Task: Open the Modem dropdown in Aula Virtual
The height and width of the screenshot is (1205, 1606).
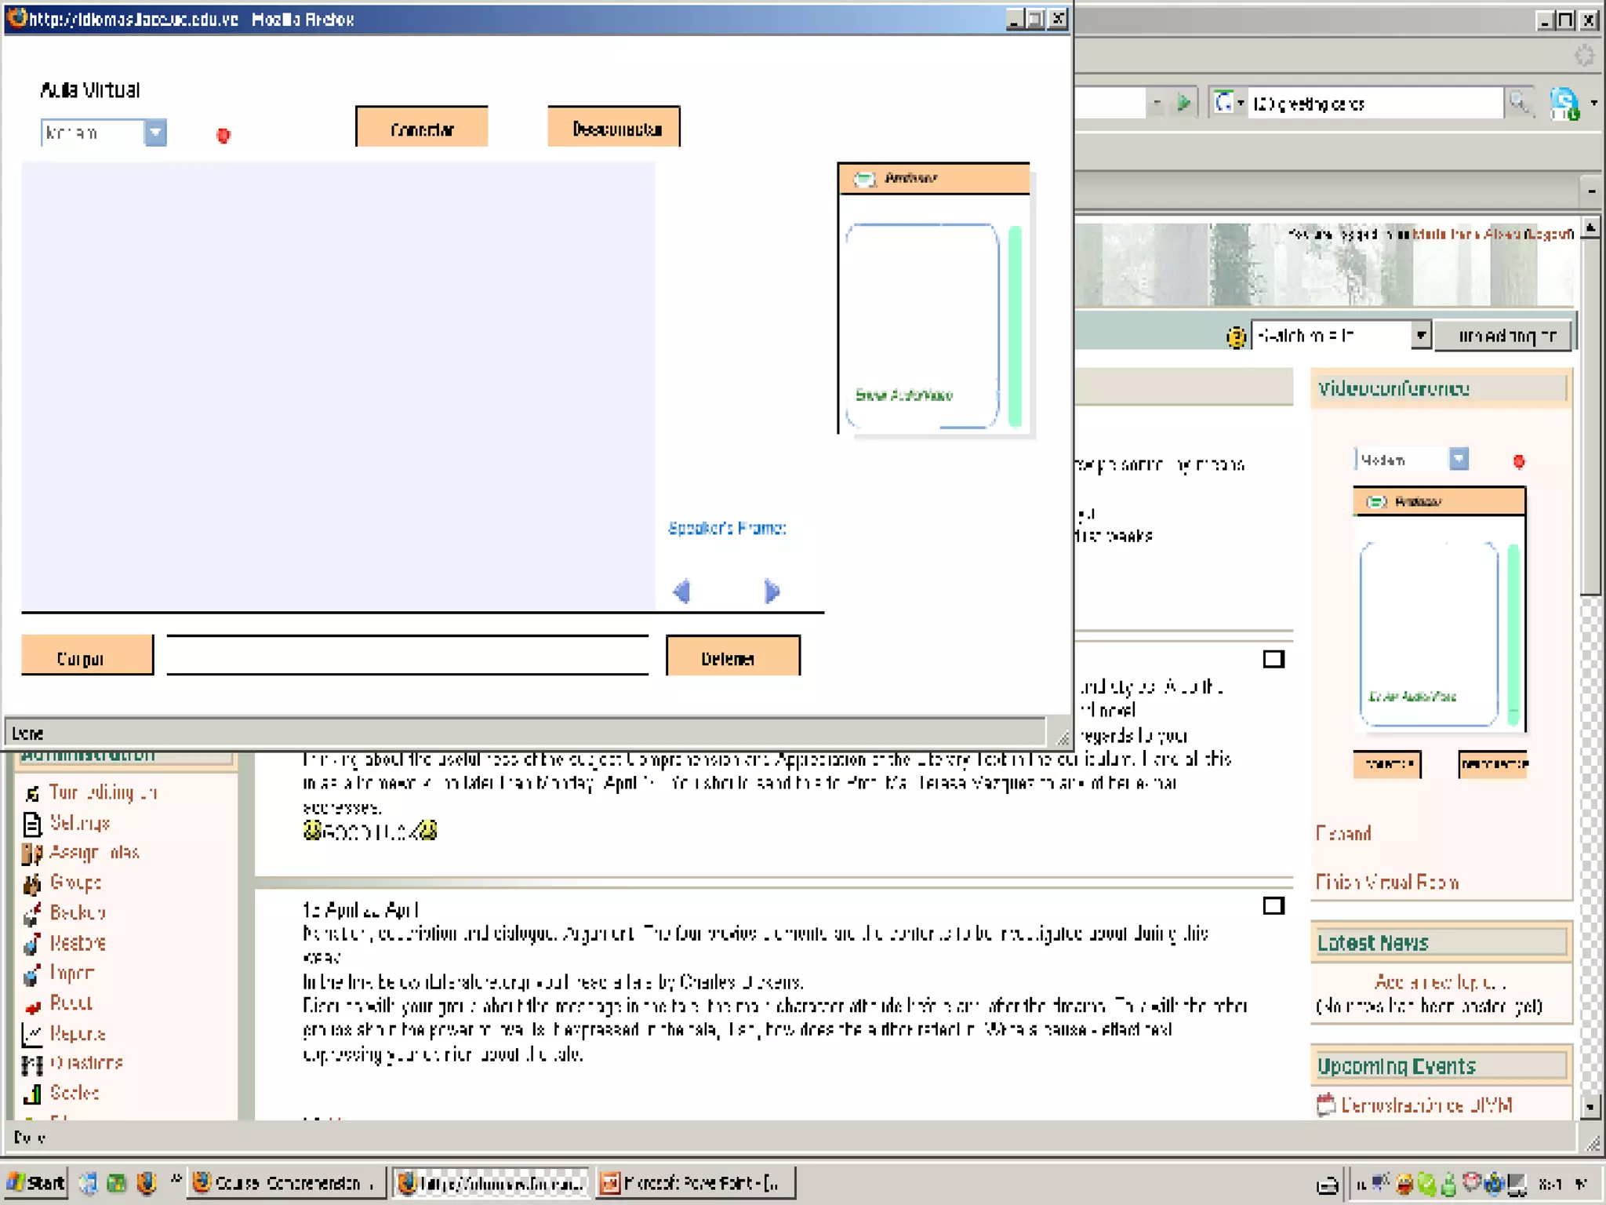Action: pyautogui.click(x=155, y=133)
